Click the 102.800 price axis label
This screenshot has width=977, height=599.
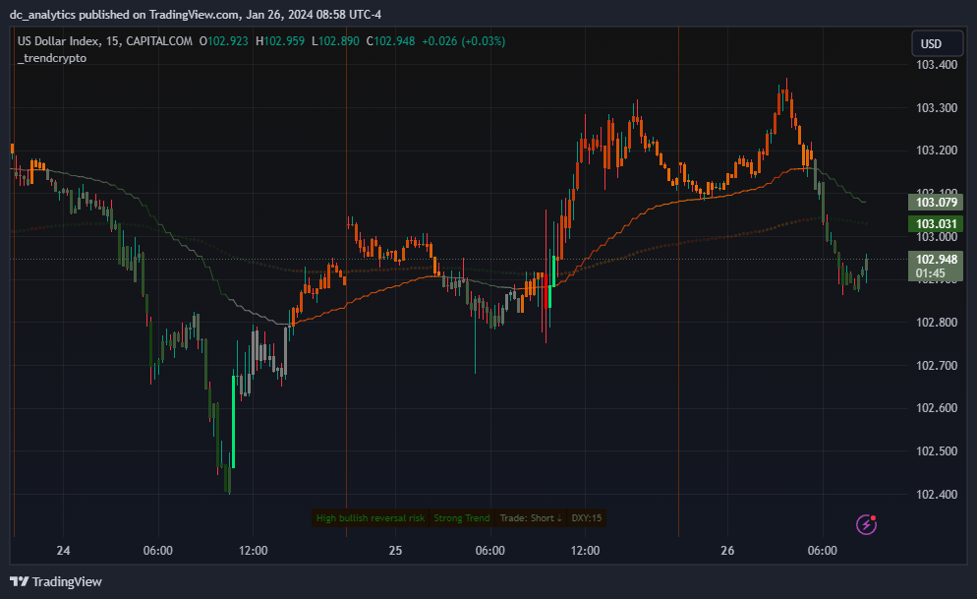coord(937,323)
